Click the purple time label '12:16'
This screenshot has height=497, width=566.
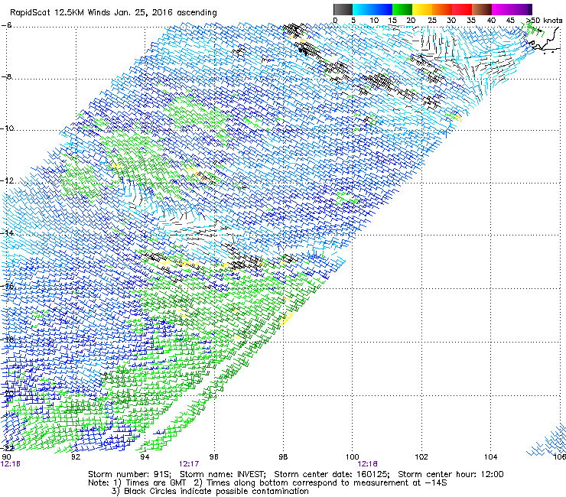11,464
